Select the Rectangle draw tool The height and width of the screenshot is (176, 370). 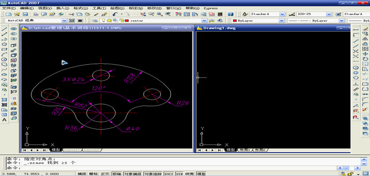(4, 49)
